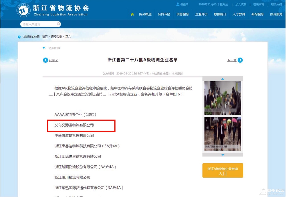Open the 数据统计 menu
286x197 pixels.
220,14
